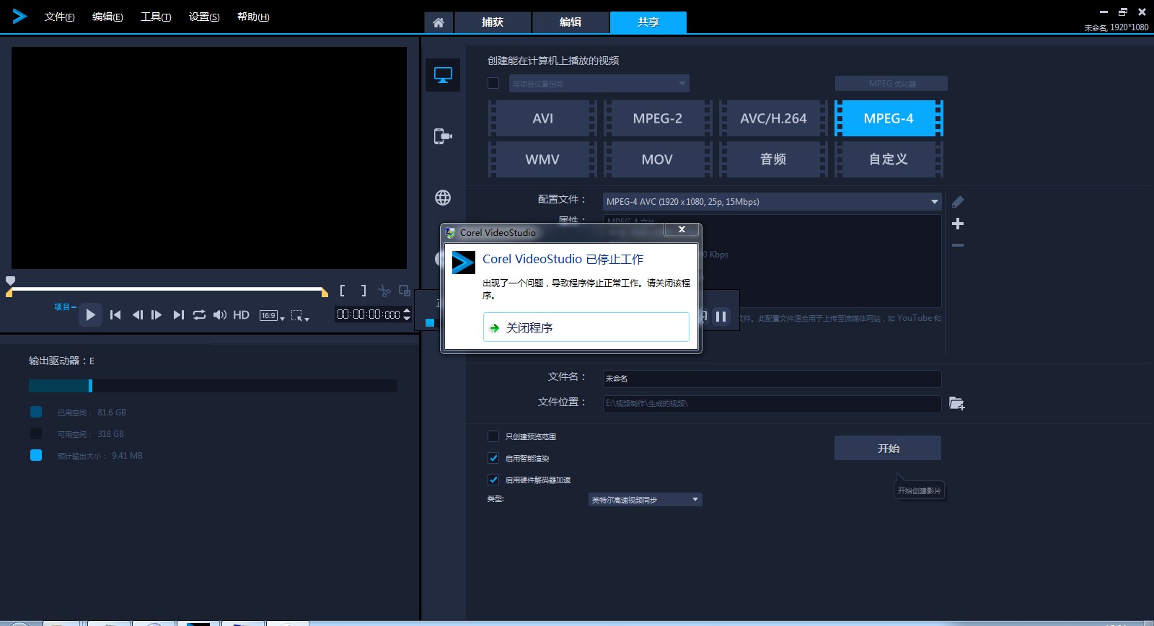Open the system volume speaker icon
1154x626 pixels.
(220, 314)
